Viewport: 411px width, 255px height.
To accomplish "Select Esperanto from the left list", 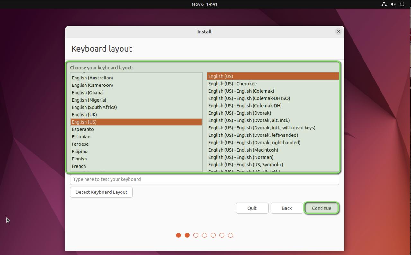I will pyautogui.click(x=83, y=129).
